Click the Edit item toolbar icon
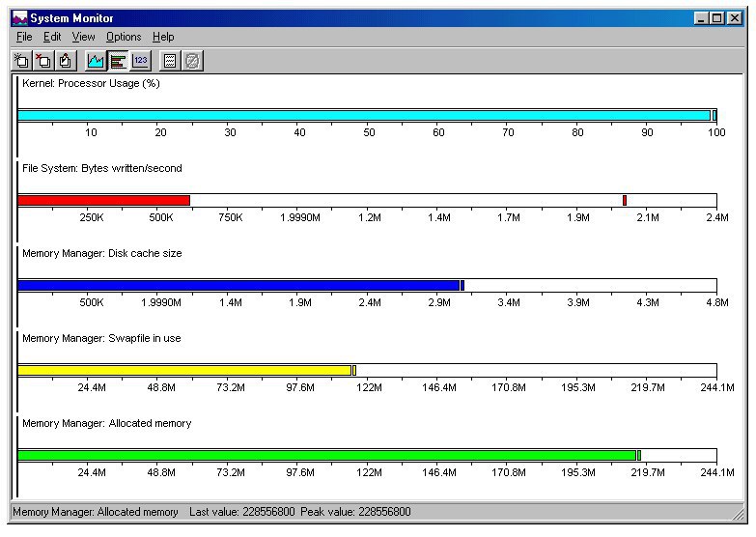This screenshot has height=537, width=756. click(66, 61)
